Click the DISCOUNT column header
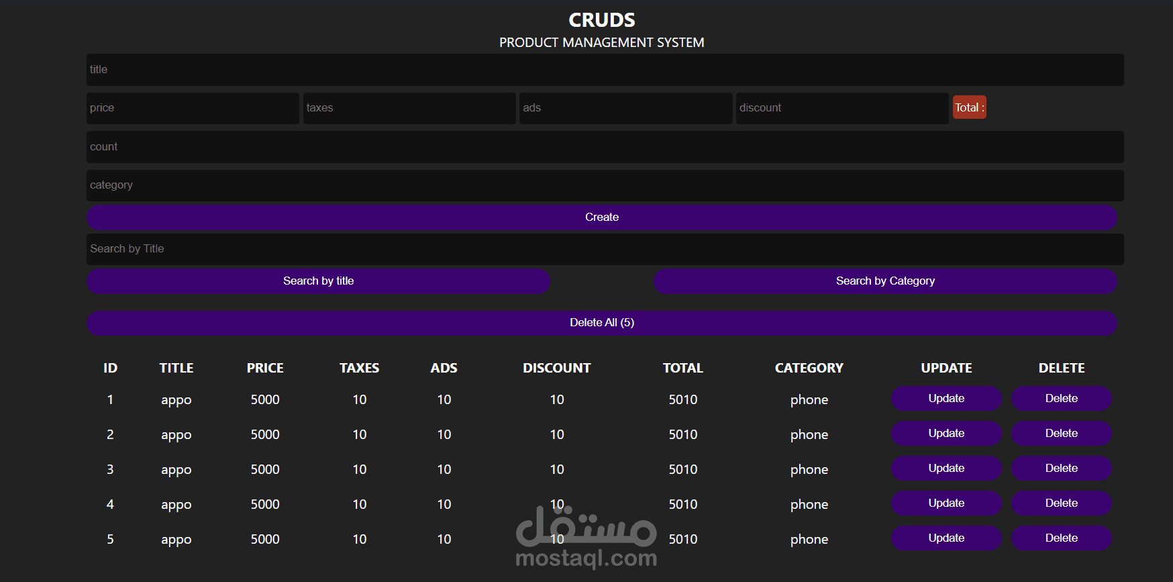The height and width of the screenshot is (582, 1173). 557,368
